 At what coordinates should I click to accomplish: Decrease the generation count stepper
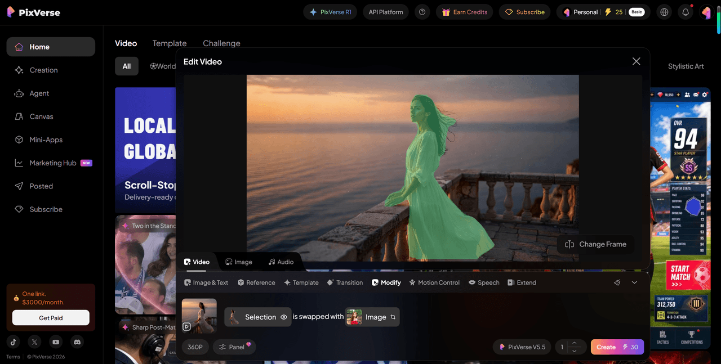tap(575, 351)
